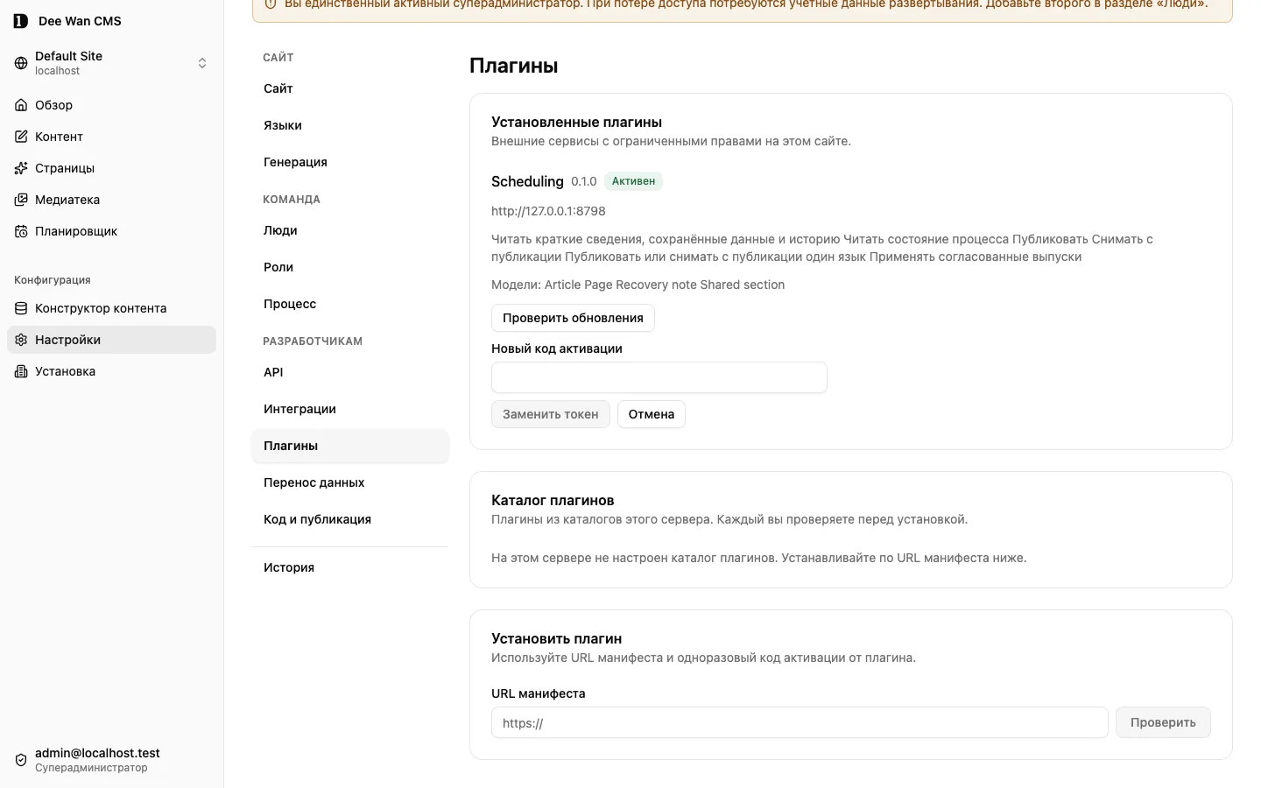Click the Конструктор контента database icon
This screenshot has height=788, width=1261.
click(x=21, y=308)
